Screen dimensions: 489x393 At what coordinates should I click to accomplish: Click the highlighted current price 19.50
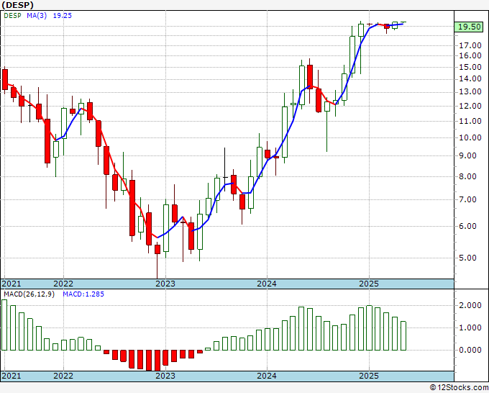(470, 27)
